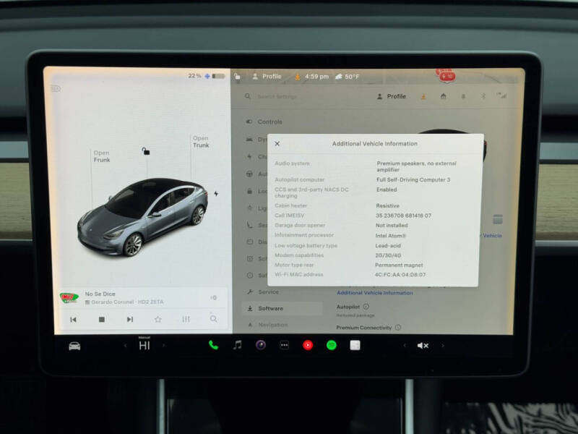Tap Open Trunk on the vehicle view

click(200, 142)
